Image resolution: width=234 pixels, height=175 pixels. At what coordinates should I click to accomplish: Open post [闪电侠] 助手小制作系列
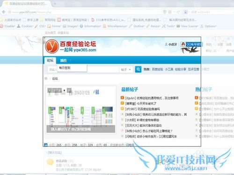[151, 136]
